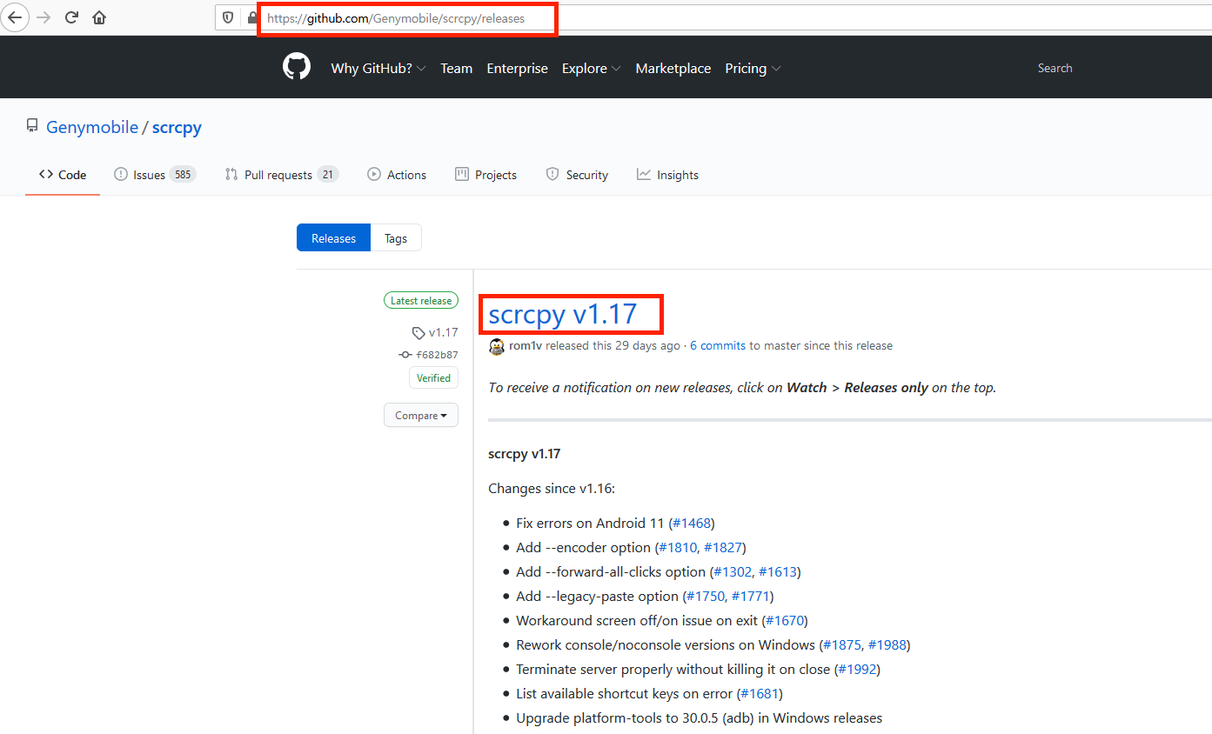The image size is (1212, 734).
Task: Open commit f682b87 link
Action: pyautogui.click(x=438, y=355)
